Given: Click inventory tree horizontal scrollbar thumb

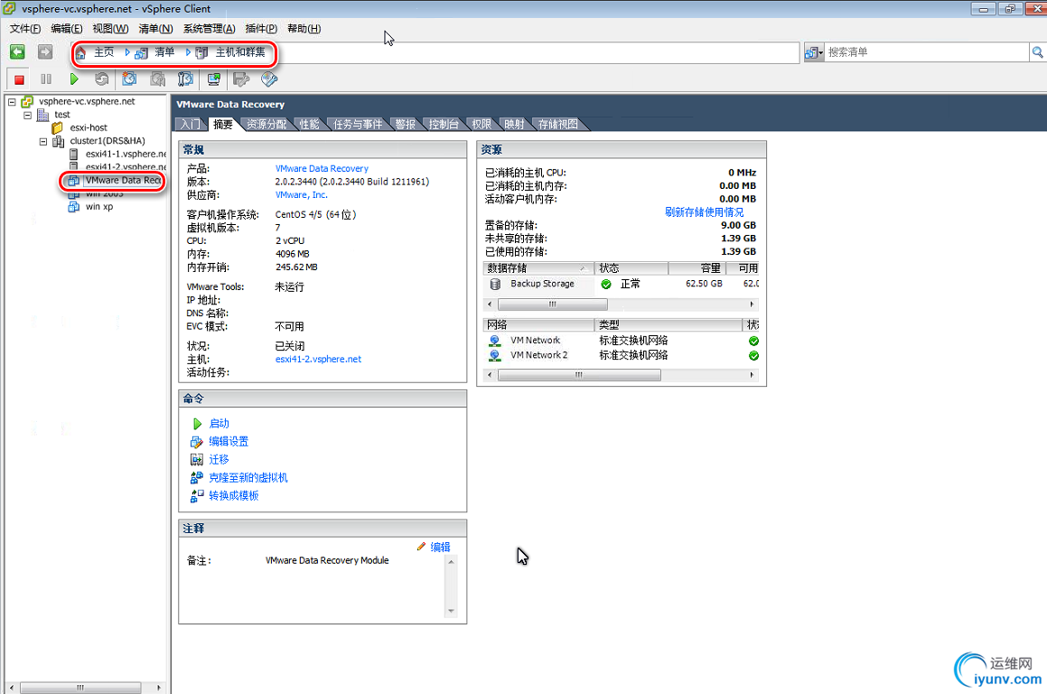Looking at the screenshot, I should click(80, 688).
